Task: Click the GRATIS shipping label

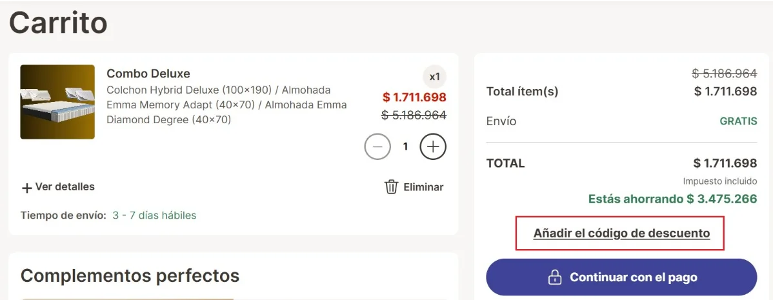Action: point(738,121)
